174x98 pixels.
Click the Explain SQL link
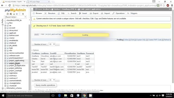[141, 40]
